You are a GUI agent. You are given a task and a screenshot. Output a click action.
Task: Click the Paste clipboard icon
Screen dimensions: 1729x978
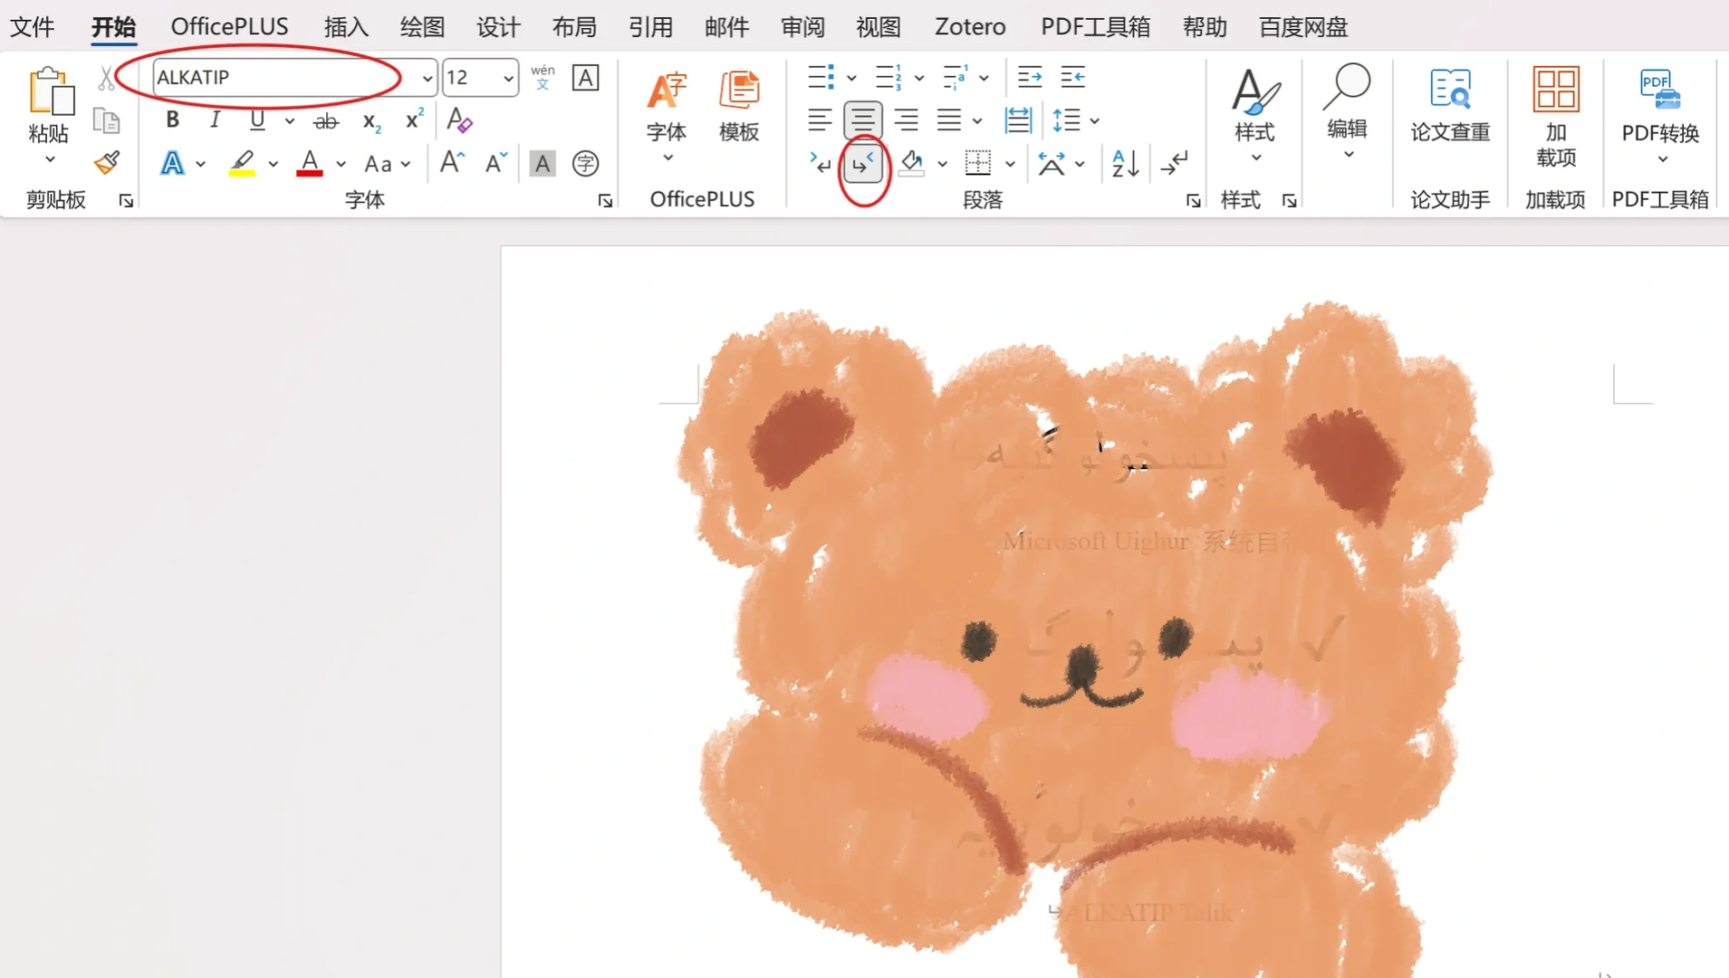point(50,91)
